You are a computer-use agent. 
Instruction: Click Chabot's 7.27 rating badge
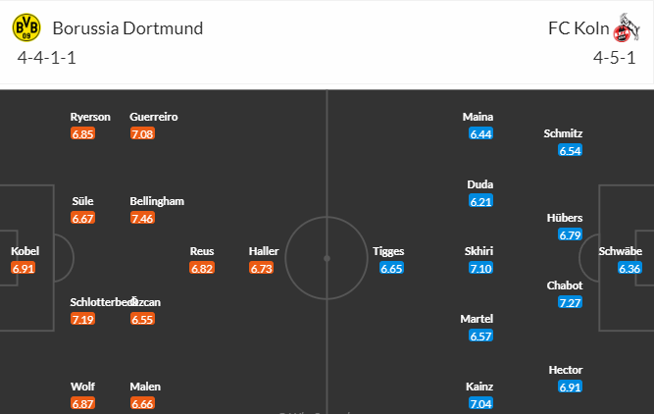pos(570,302)
